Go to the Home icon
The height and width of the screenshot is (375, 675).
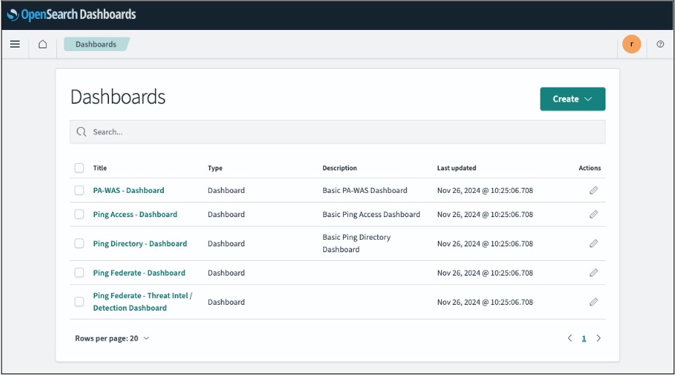(42, 45)
